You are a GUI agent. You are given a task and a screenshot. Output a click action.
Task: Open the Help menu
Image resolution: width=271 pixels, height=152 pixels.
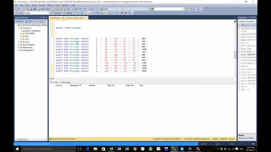click(x=73, y=5)
